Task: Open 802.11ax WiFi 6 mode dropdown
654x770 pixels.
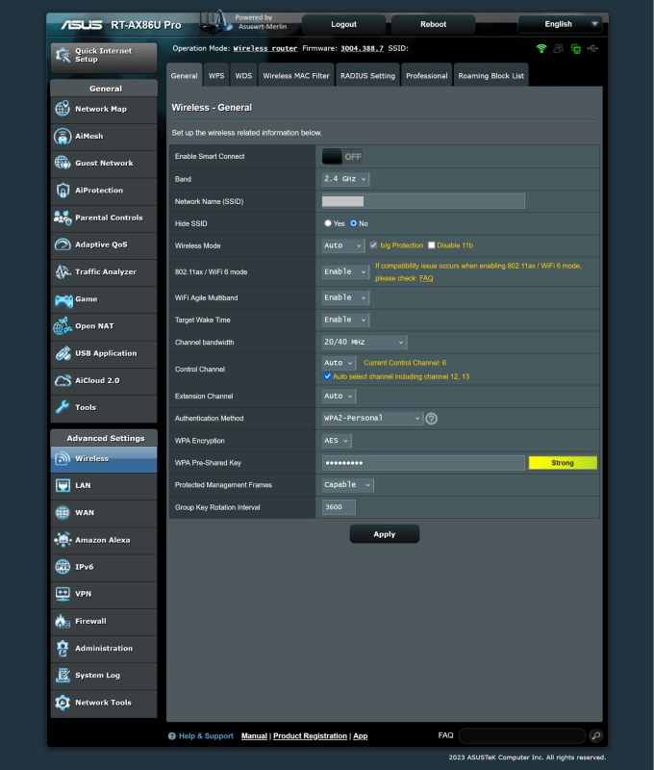Action: pyautogui.click(x=345, y=271)
